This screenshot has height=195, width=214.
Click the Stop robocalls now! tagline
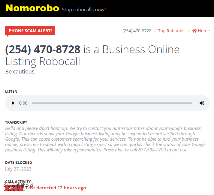(84, 10)
